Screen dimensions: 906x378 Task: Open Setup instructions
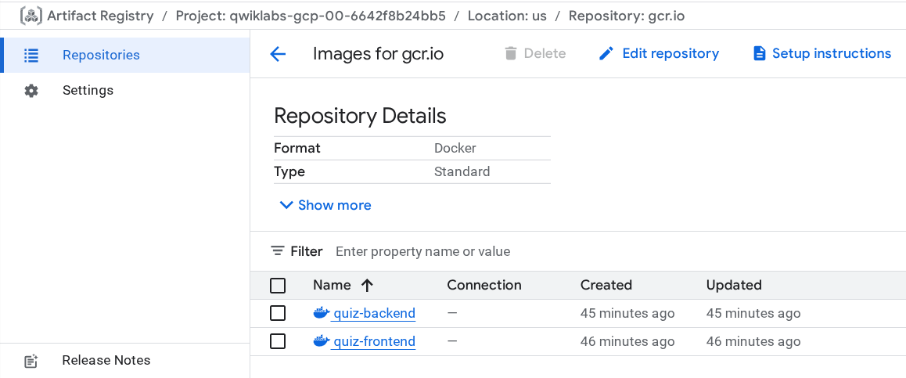[x=822, y=54]
